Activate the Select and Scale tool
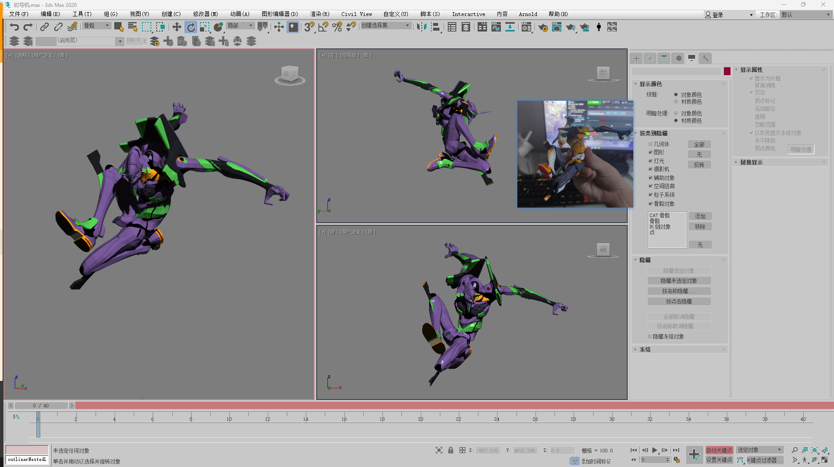 (205, 27)
